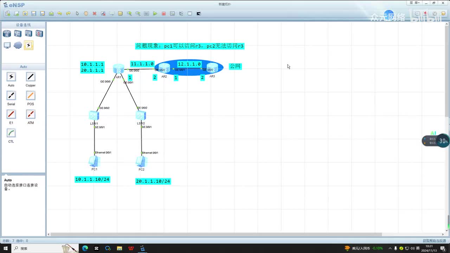Viewport: 450px width, 253px height.
Task: Select router AR3 on the canvas
Action: pos(212,67)
